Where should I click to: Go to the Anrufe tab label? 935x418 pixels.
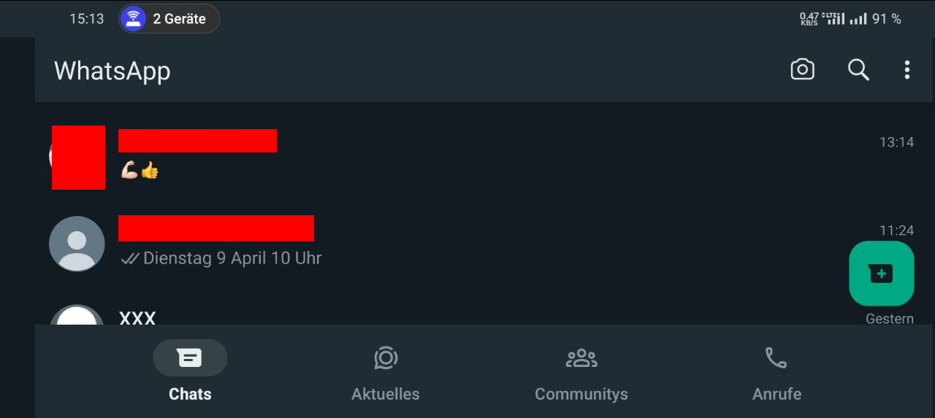(776, 394)
